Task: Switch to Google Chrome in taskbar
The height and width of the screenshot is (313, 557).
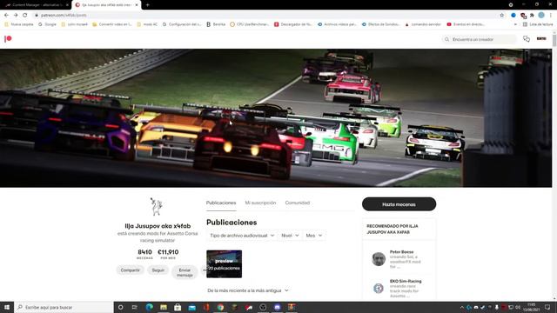Action: click(x=220, y=307)
